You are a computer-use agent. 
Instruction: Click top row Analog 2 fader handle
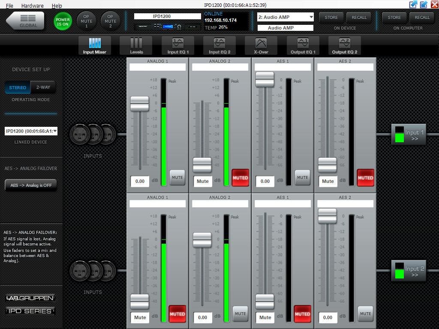[x=202, y=165]
